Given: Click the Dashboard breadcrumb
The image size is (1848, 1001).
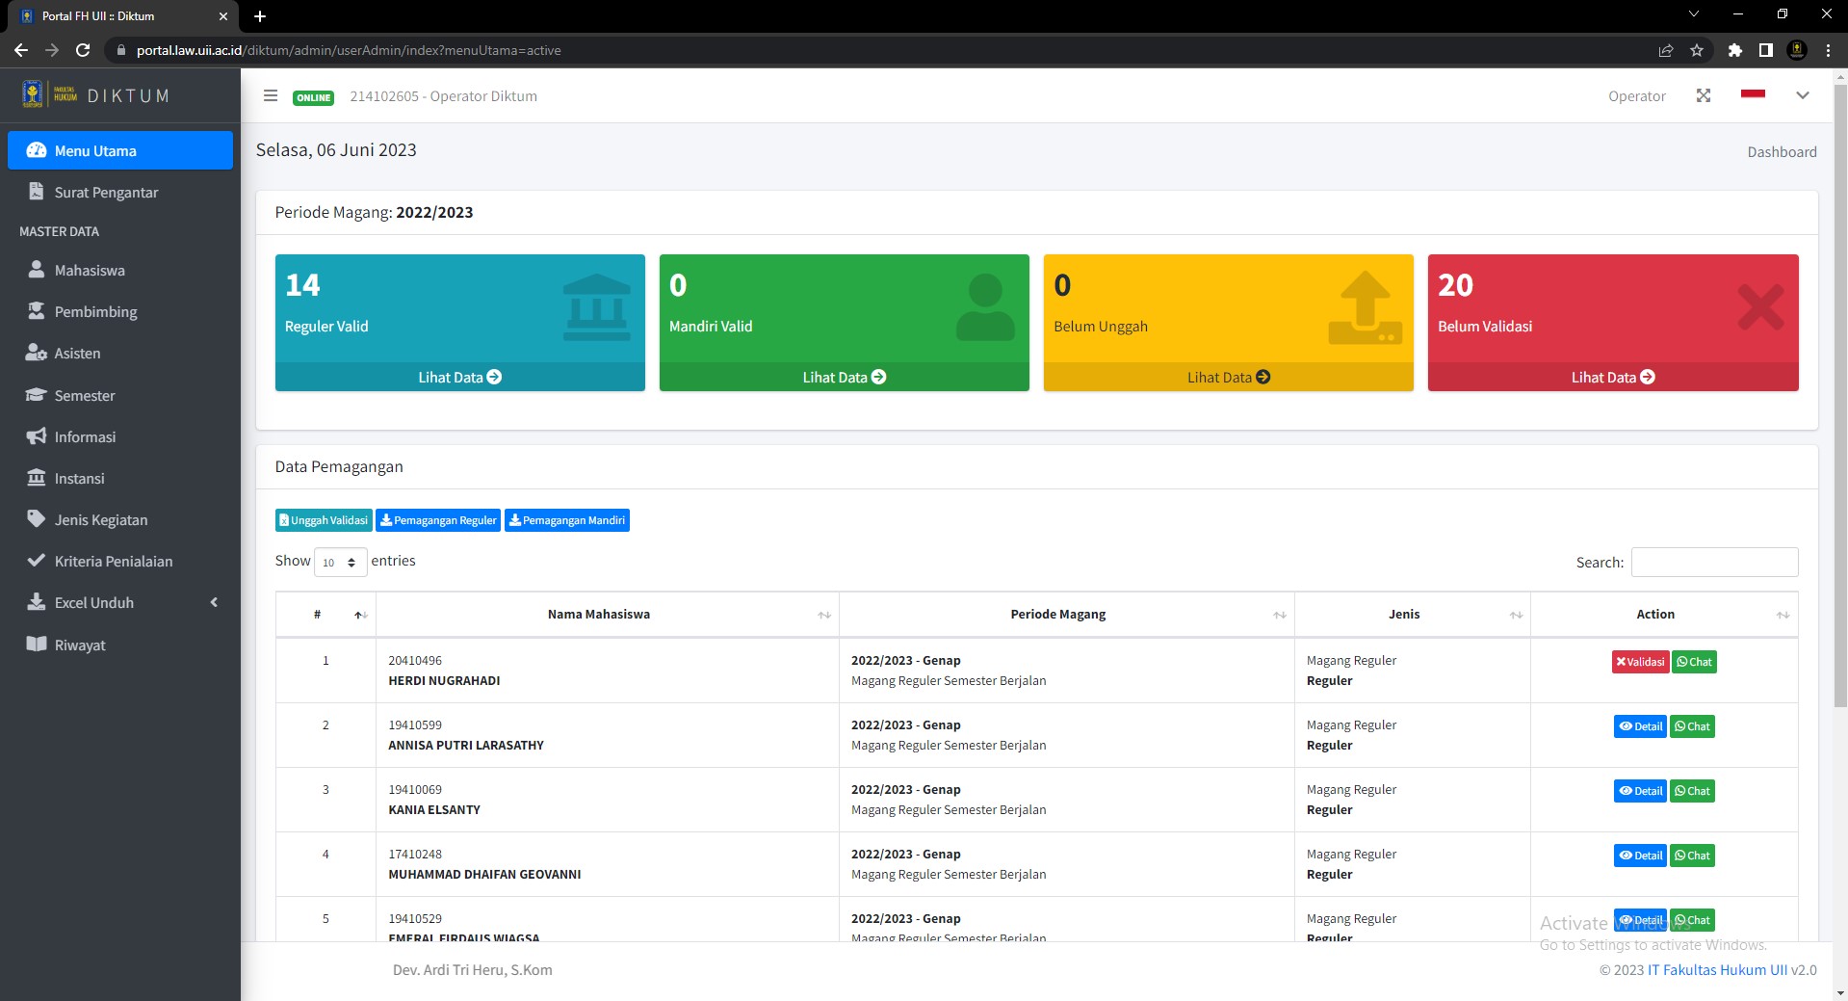Looking at the screenshot, I should point(1782,151).
